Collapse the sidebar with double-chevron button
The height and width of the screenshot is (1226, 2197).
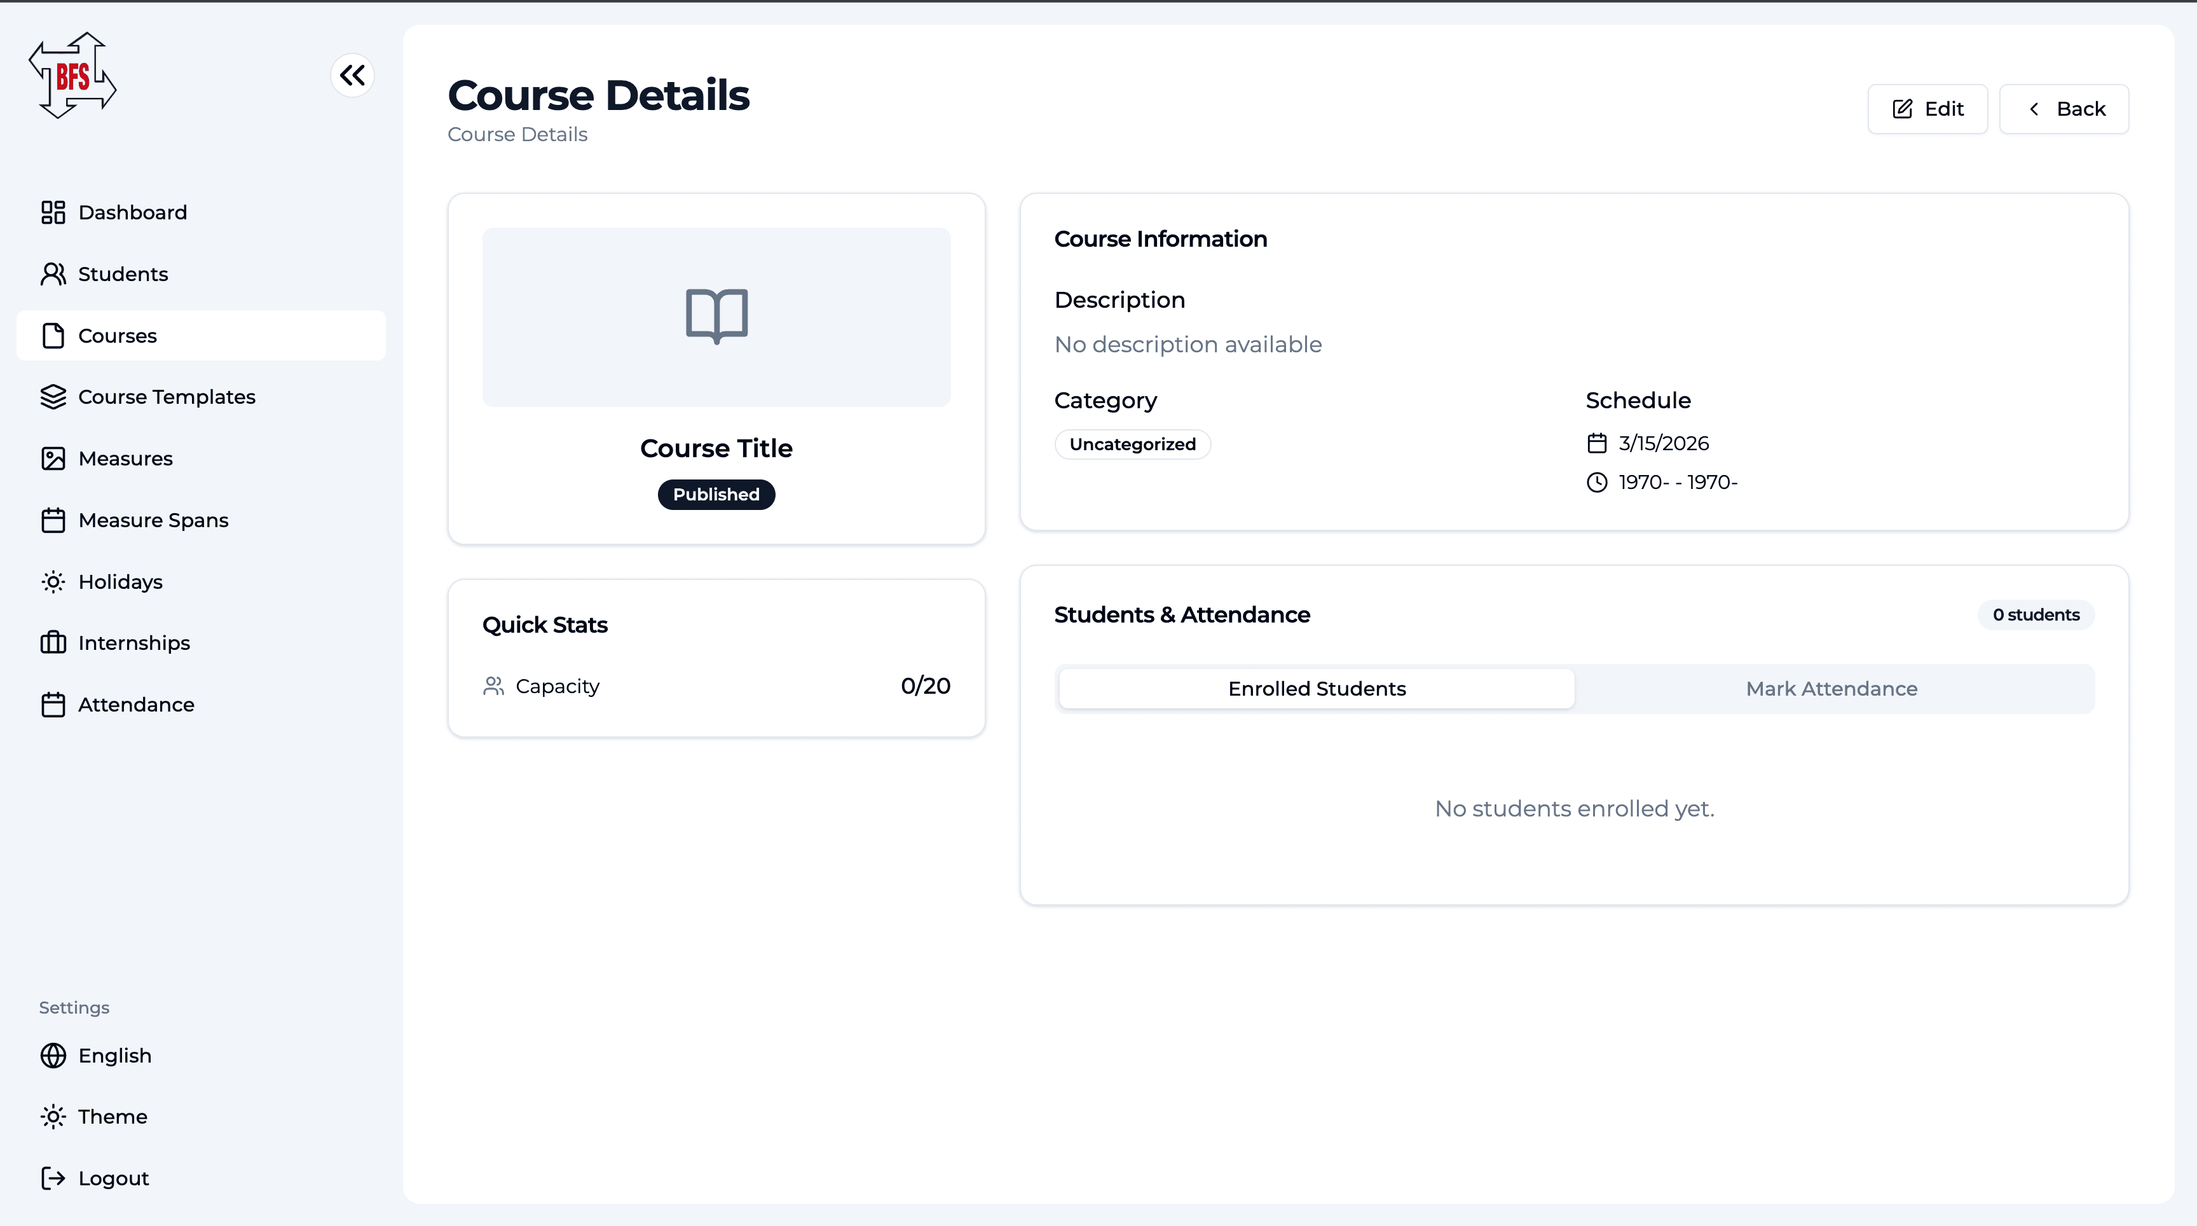(352, 76)
